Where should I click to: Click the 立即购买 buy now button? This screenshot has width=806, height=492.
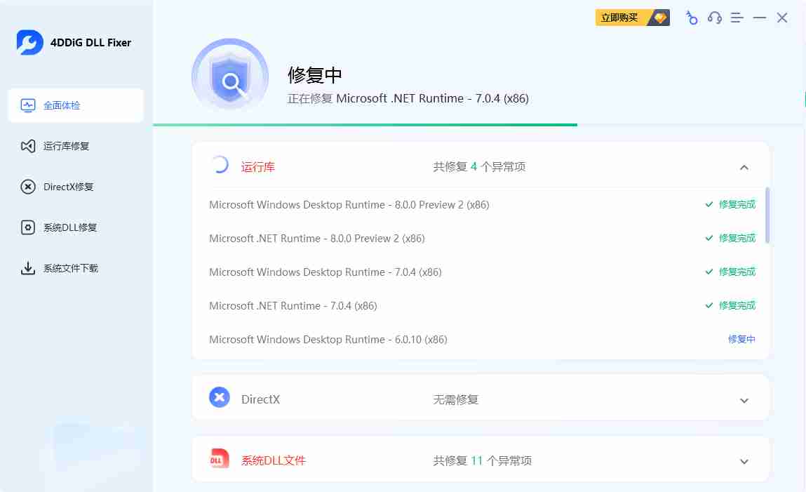tap(632, 18)
